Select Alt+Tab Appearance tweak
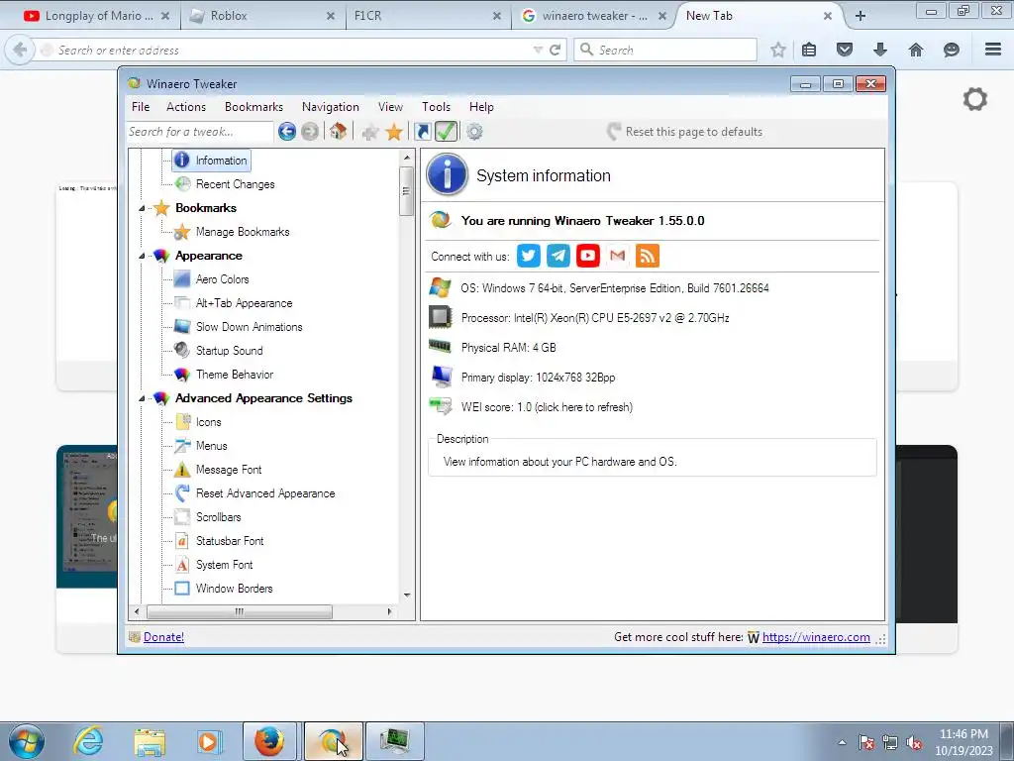 pyautogui.click(x=244, y=303)
